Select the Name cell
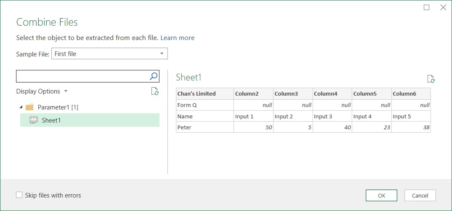 [x=205, y=116]
